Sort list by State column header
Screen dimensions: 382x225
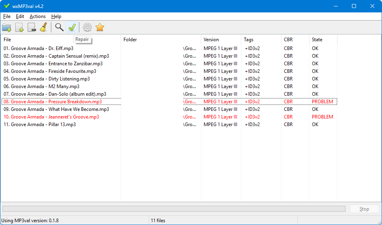point(317,40)
